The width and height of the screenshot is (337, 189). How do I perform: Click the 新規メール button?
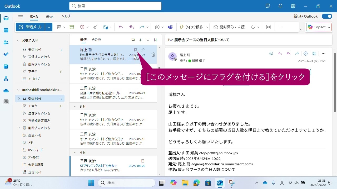pos(30,27)
